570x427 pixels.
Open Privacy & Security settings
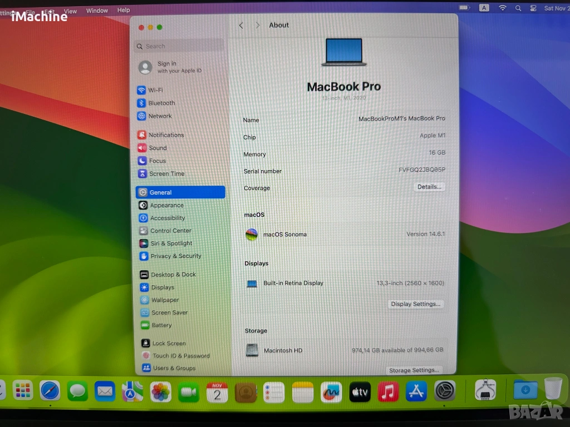(x=175, y=256)
